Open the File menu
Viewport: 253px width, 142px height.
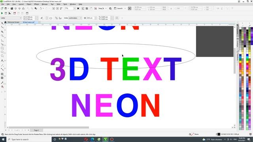click(x=3, y=4)
